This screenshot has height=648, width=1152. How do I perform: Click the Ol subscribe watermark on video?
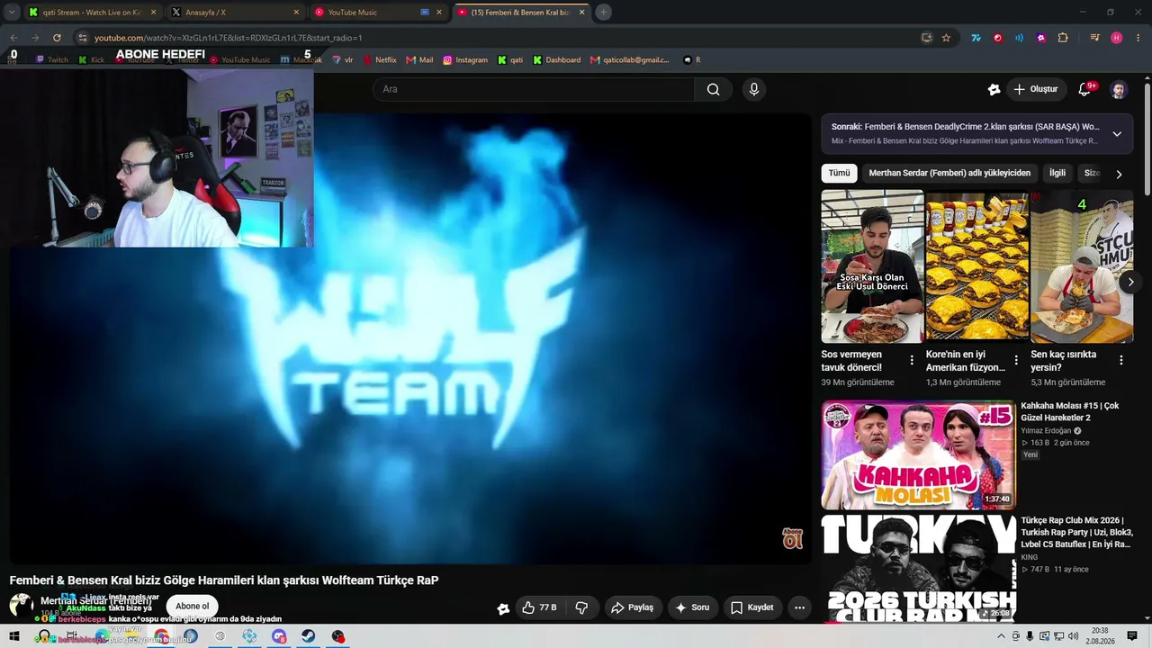pyautogui.click(x=792, y=538)
